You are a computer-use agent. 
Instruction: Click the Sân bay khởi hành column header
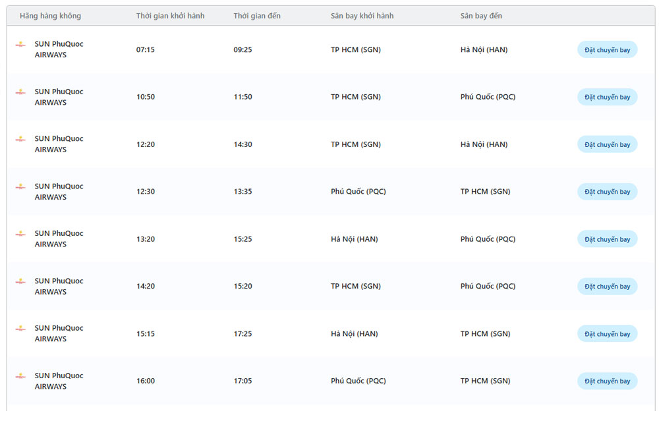tap(362, 16)
